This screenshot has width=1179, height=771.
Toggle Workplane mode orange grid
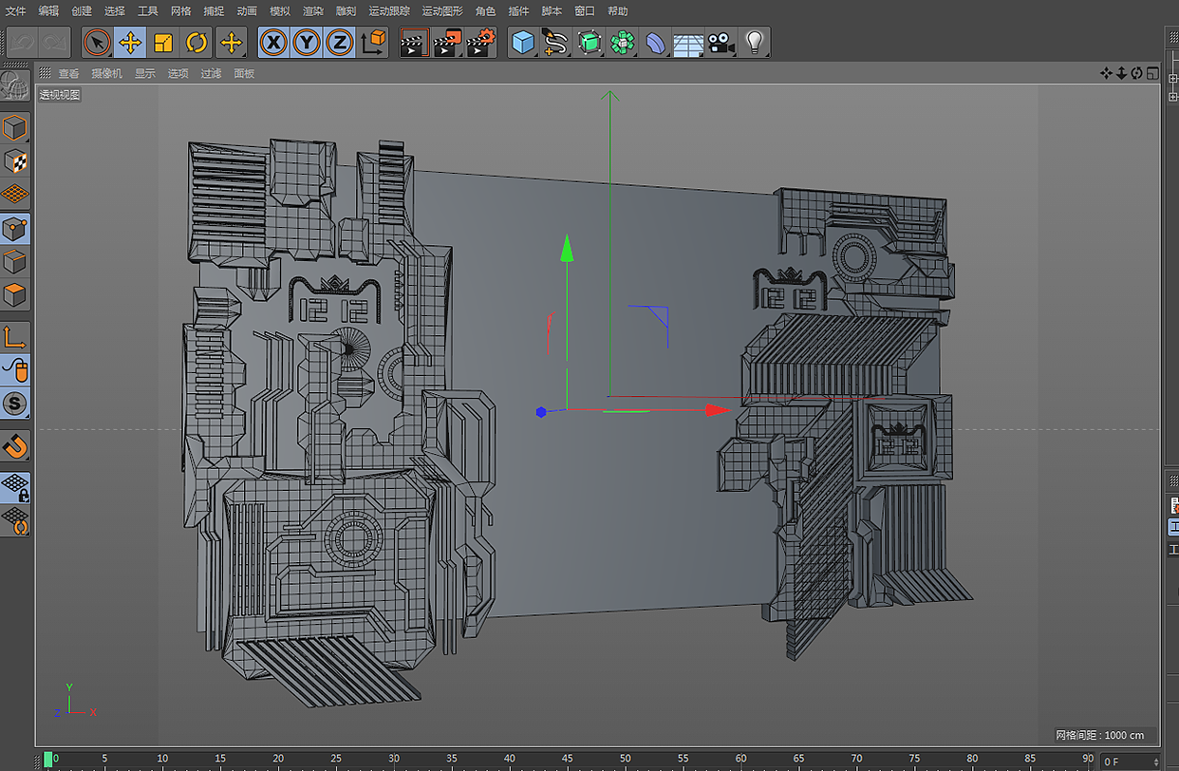[15, 195]
